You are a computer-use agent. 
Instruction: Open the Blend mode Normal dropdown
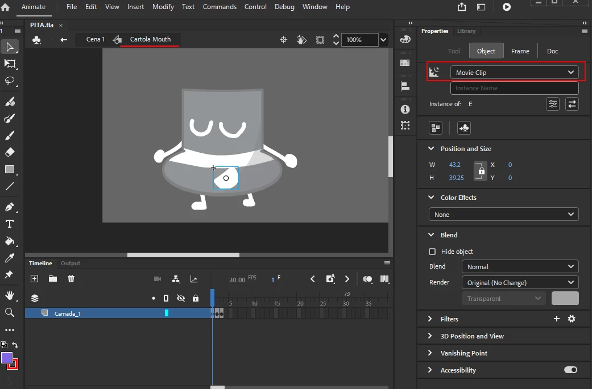(520, 267)
